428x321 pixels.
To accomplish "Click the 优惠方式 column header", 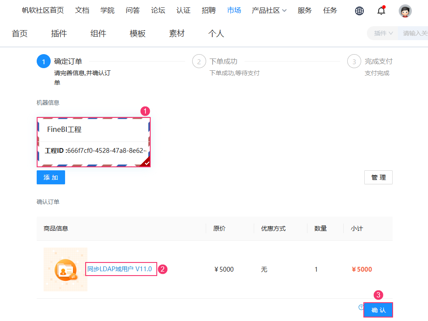I will coord(273,228).
